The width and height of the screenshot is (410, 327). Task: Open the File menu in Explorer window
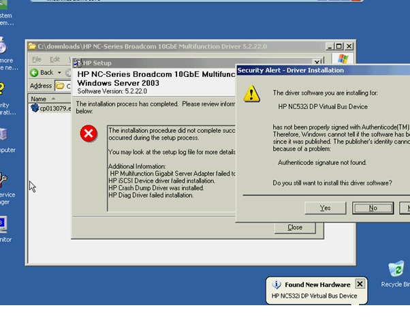tap(37, 59)
